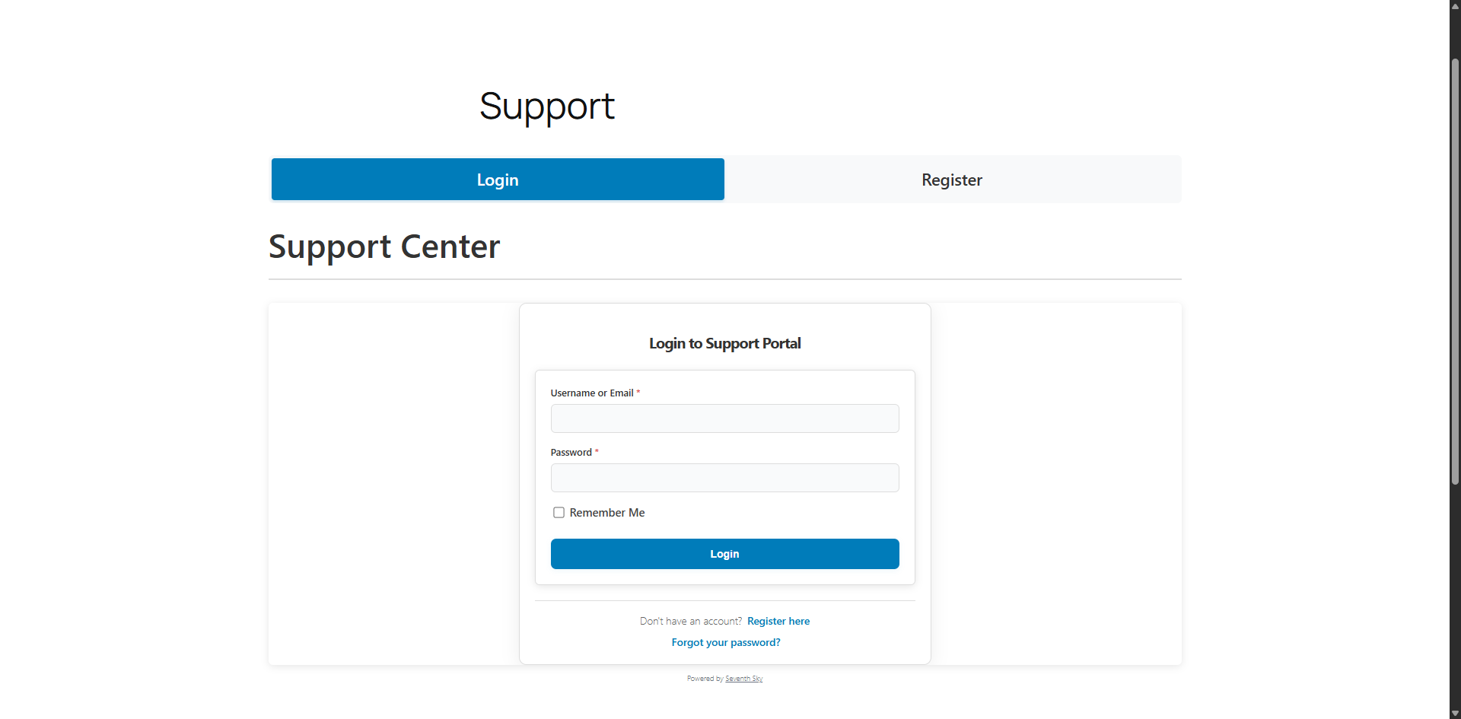
Task: Click the Support logo title
Action: (x=546, y=107)
